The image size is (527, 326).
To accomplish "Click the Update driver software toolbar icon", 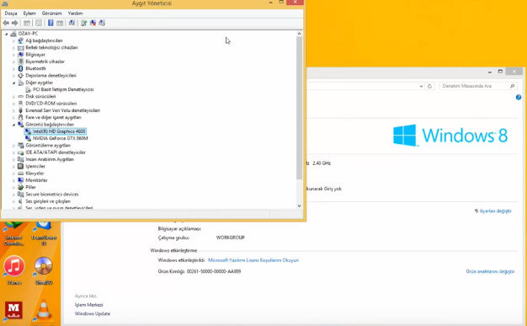I will tap(83, 23).
